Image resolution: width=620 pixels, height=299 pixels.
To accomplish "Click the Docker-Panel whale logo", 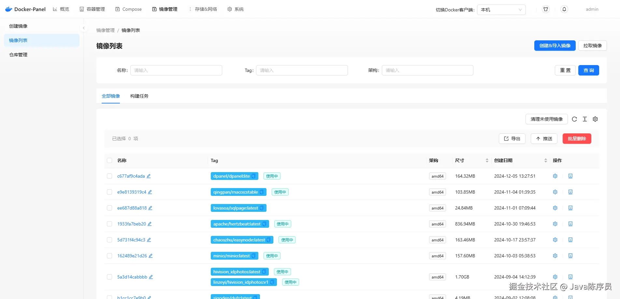I will [9, 9].
